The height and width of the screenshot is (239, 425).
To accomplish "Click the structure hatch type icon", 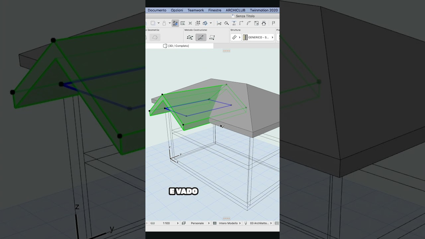I will 234,38.
